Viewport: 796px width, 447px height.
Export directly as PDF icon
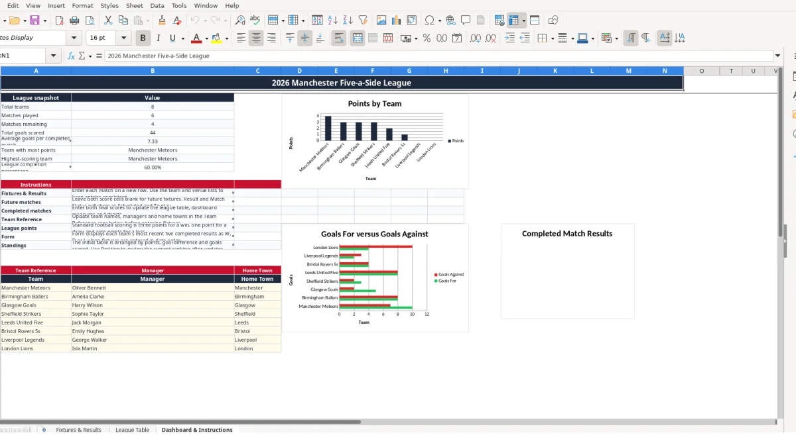60,21
